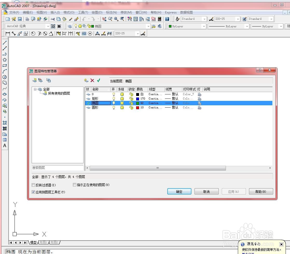Toggle lock icon for layer 0
Viewport: 290px width, 254px height.
(x=131, y=94)
